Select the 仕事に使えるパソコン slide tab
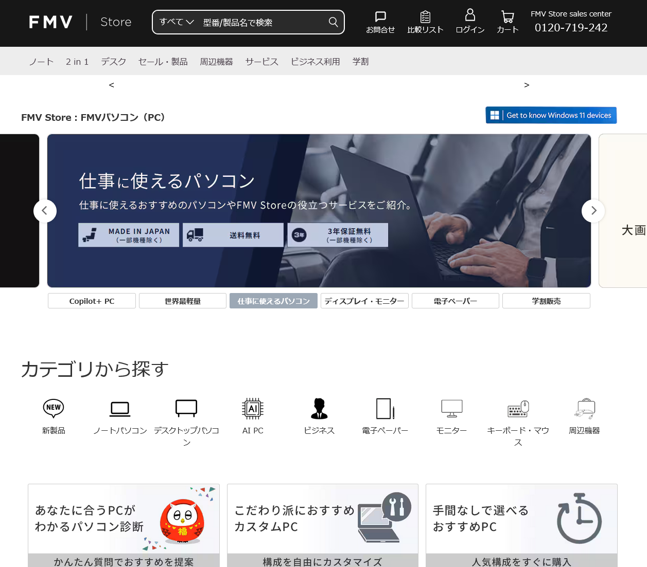This screenshot has width=647, height=567. 273,301
